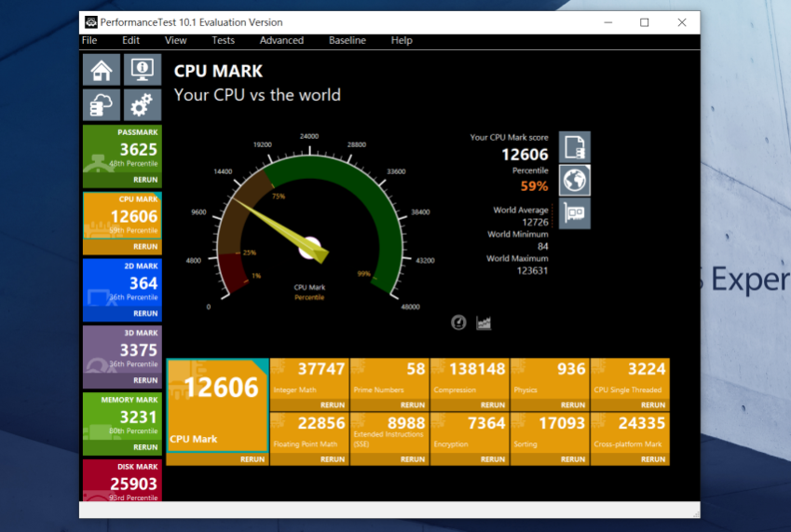
Task: Select the PassMark 3625 score tile
Action: [x=122, y=150]
